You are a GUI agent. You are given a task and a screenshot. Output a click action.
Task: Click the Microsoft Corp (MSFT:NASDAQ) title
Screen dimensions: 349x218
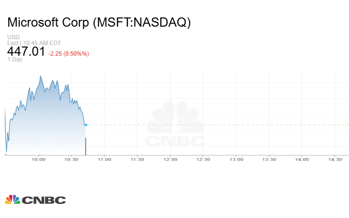coord(99,22)
